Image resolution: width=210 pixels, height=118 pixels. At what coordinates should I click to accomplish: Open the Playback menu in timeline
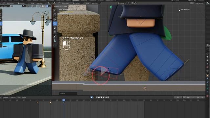point(6,97)
